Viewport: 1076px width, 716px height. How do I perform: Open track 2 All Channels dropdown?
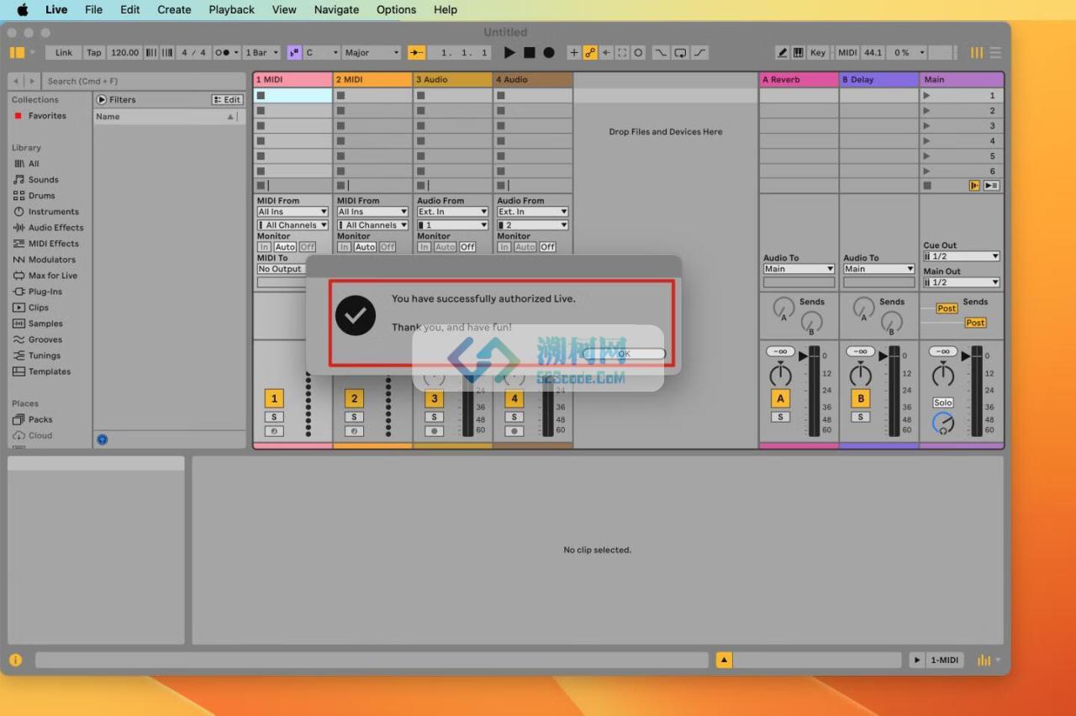(x=372, y=225)
